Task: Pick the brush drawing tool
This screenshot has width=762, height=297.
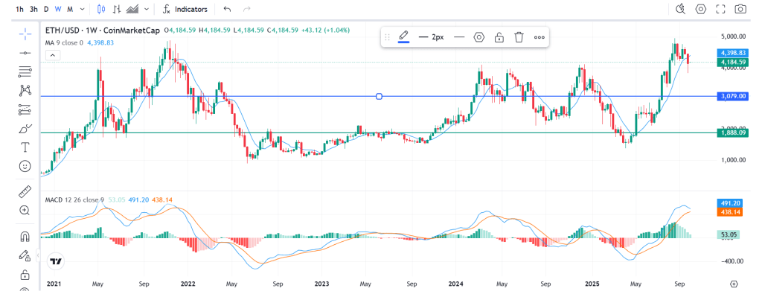Action: (x=25, y=129)
